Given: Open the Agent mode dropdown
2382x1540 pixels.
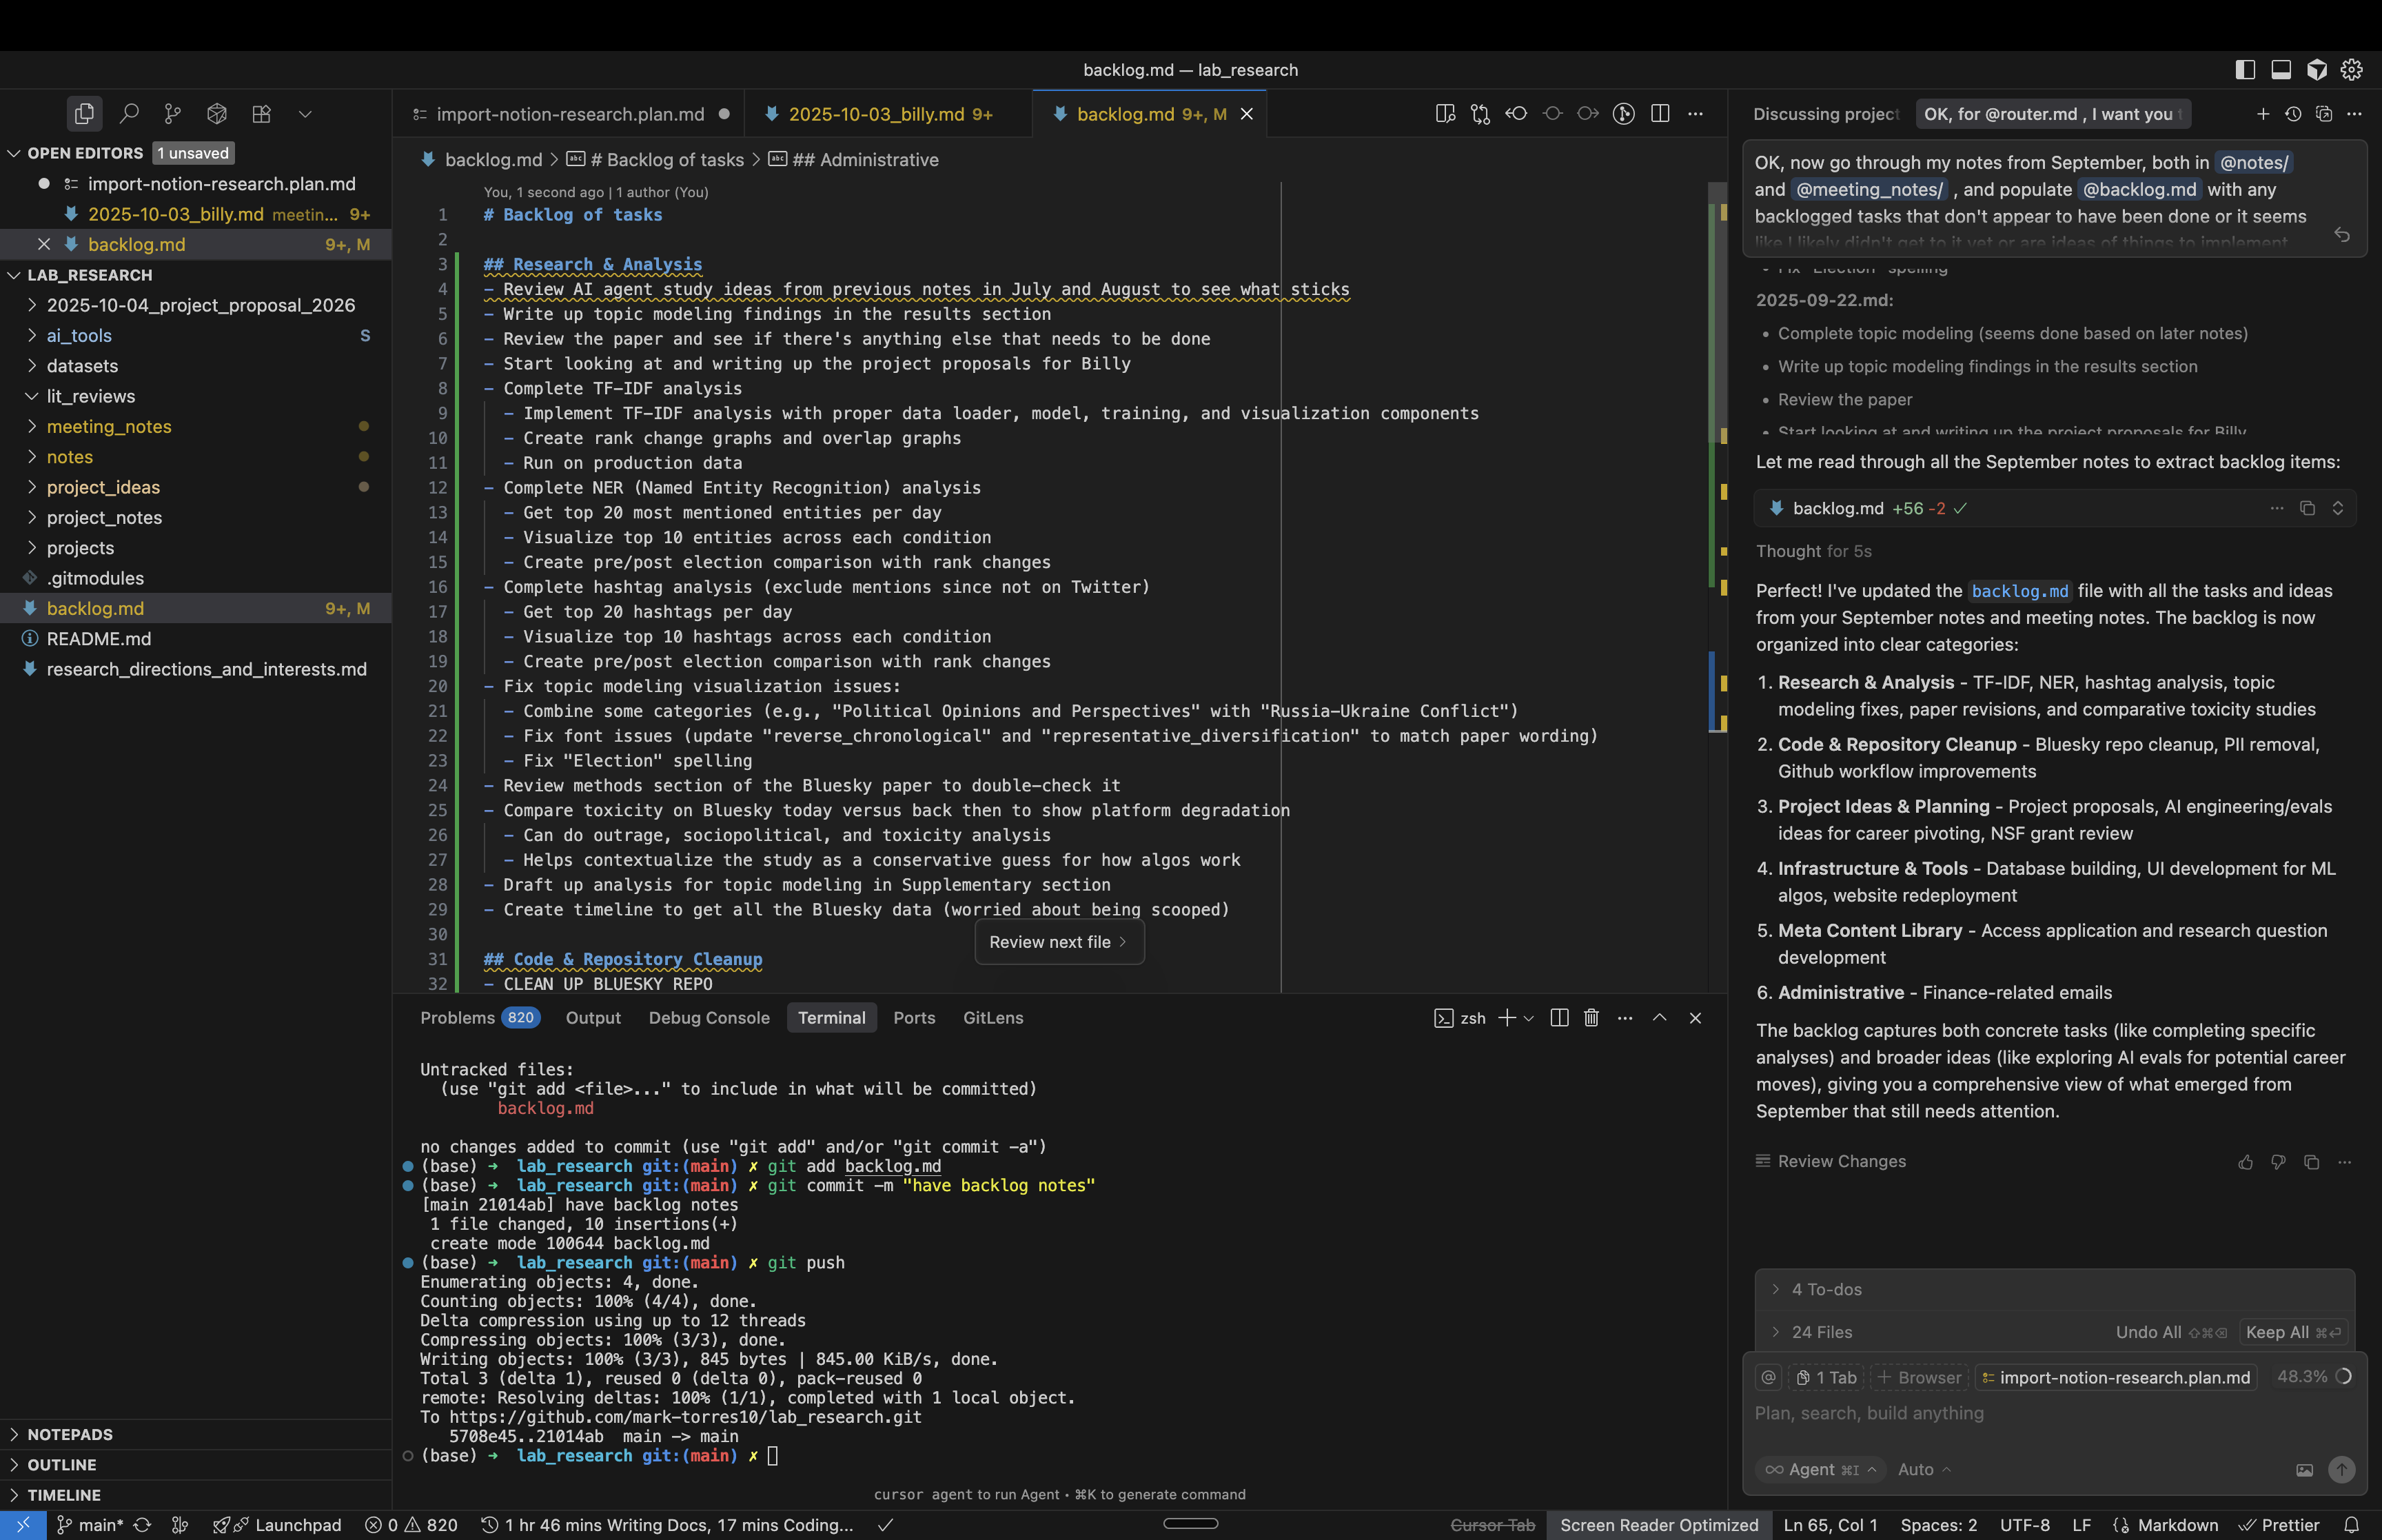Looking at the screenshot, I should tap(1820, 1469).
